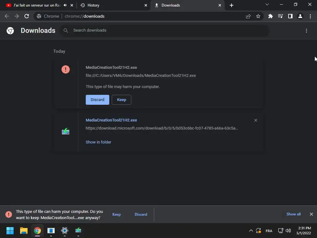Click the sync update tray icon
The image size is (317, 238).
pos(258,231)
